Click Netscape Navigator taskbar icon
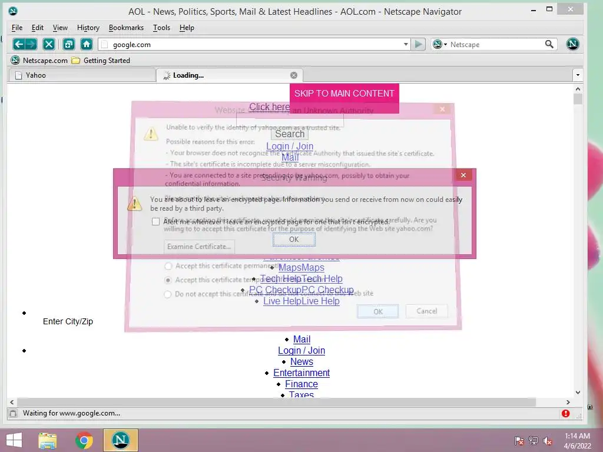This screenshot has height=452, width=603. (120, 440)
